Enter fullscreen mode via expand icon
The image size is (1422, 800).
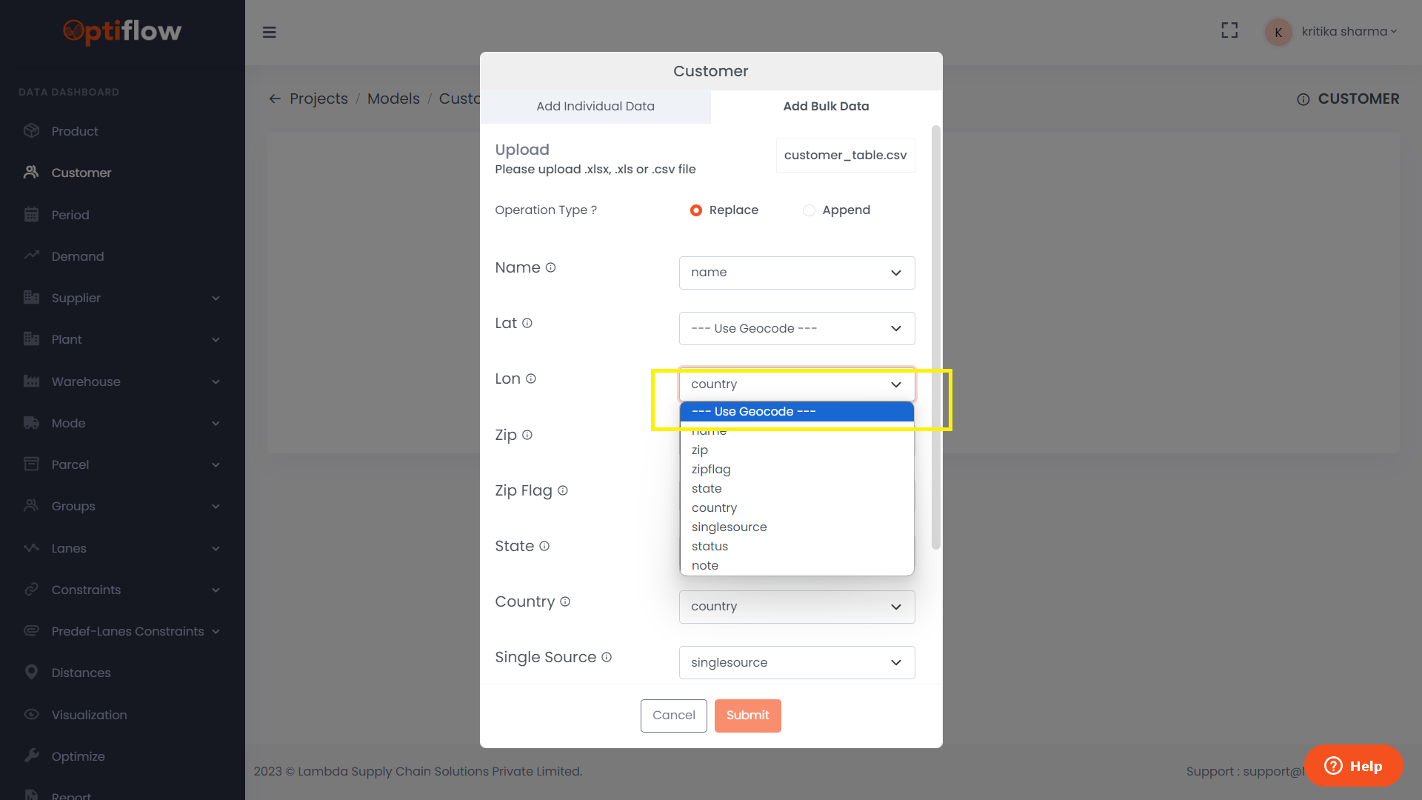1229,30
